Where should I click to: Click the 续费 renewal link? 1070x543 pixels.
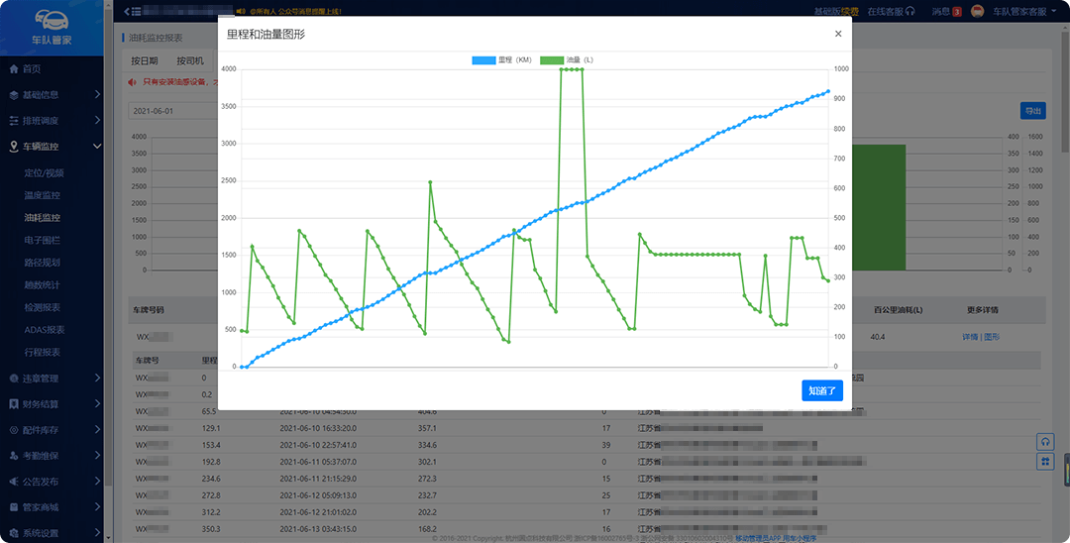click(850, 12)
